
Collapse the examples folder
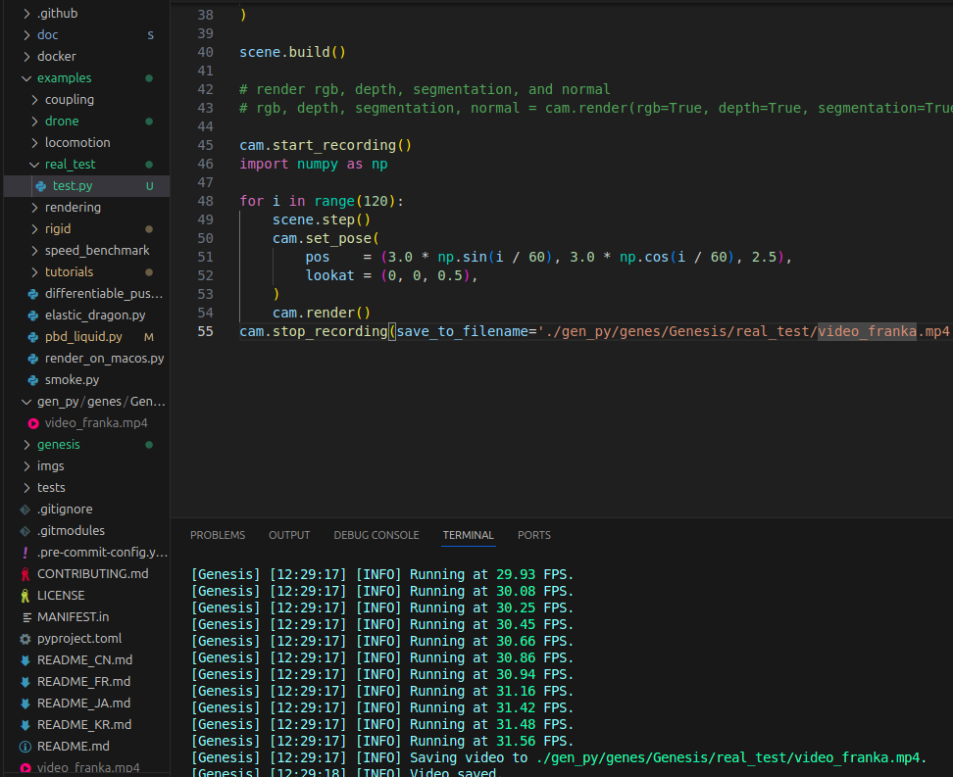tap(26, 78)
